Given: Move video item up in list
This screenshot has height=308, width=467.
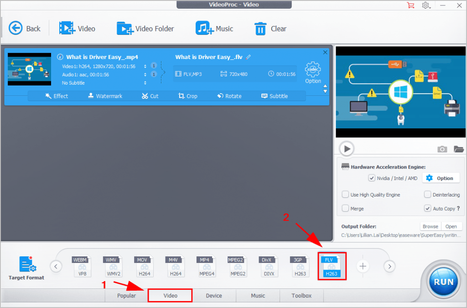Looking at the screenshot, I should [325, 86].
